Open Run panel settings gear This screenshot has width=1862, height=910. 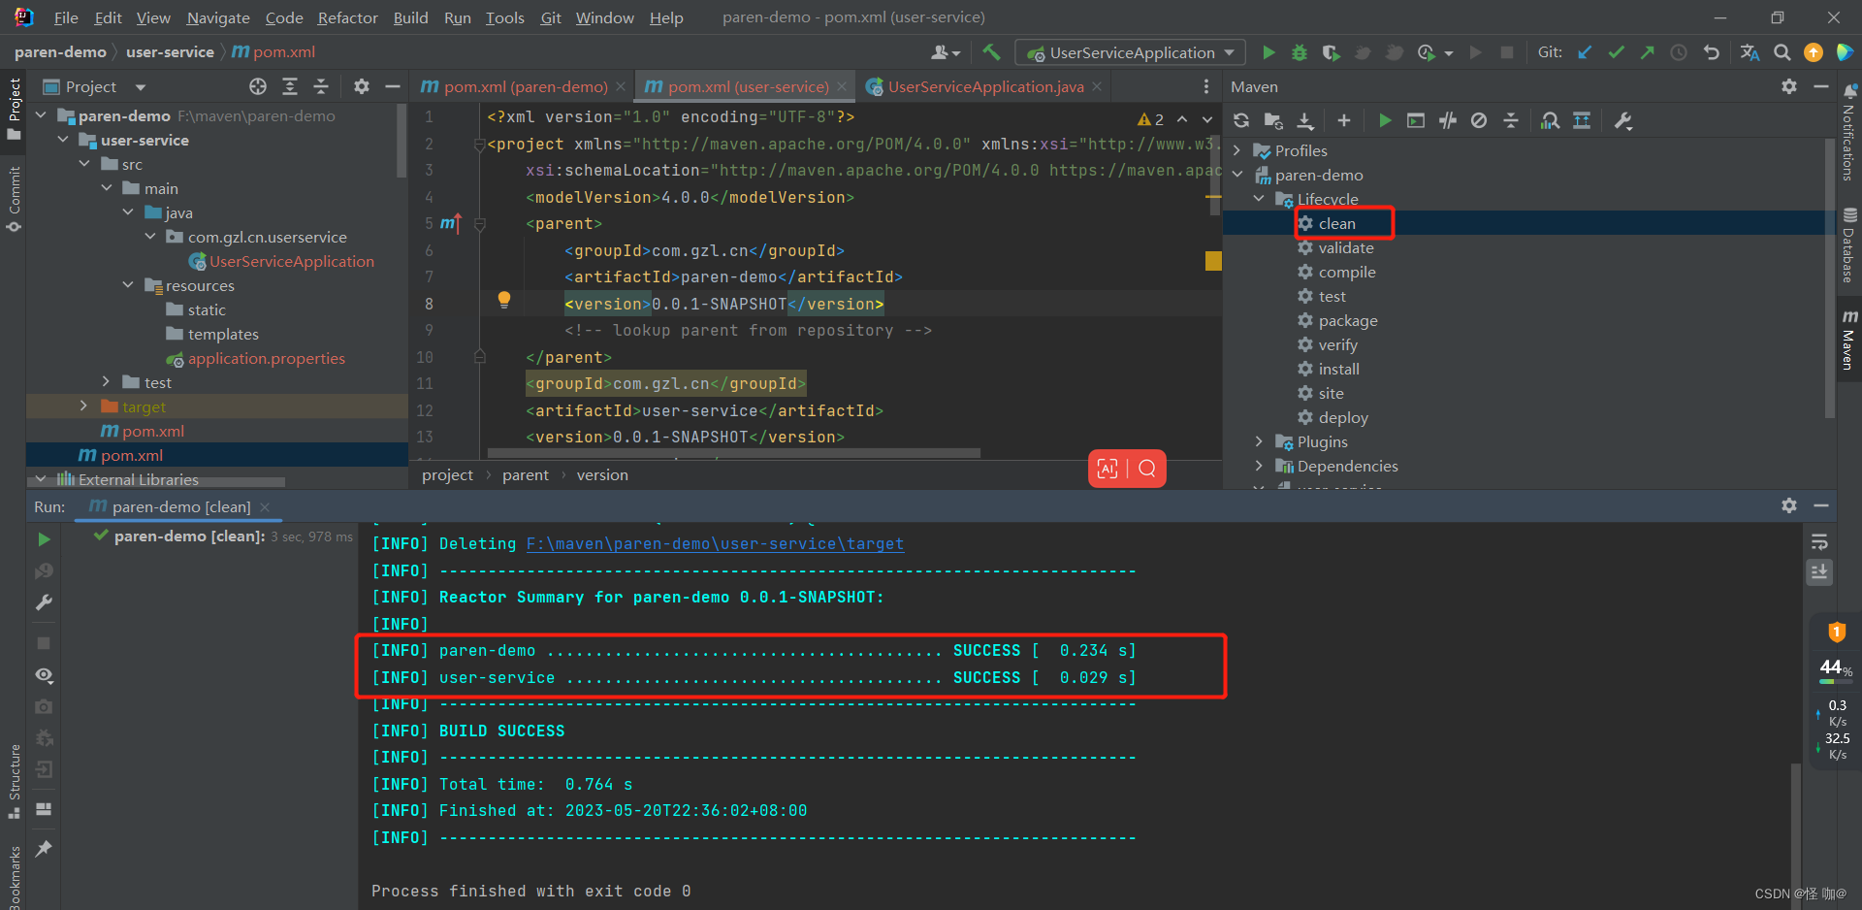coord(1788,505)
